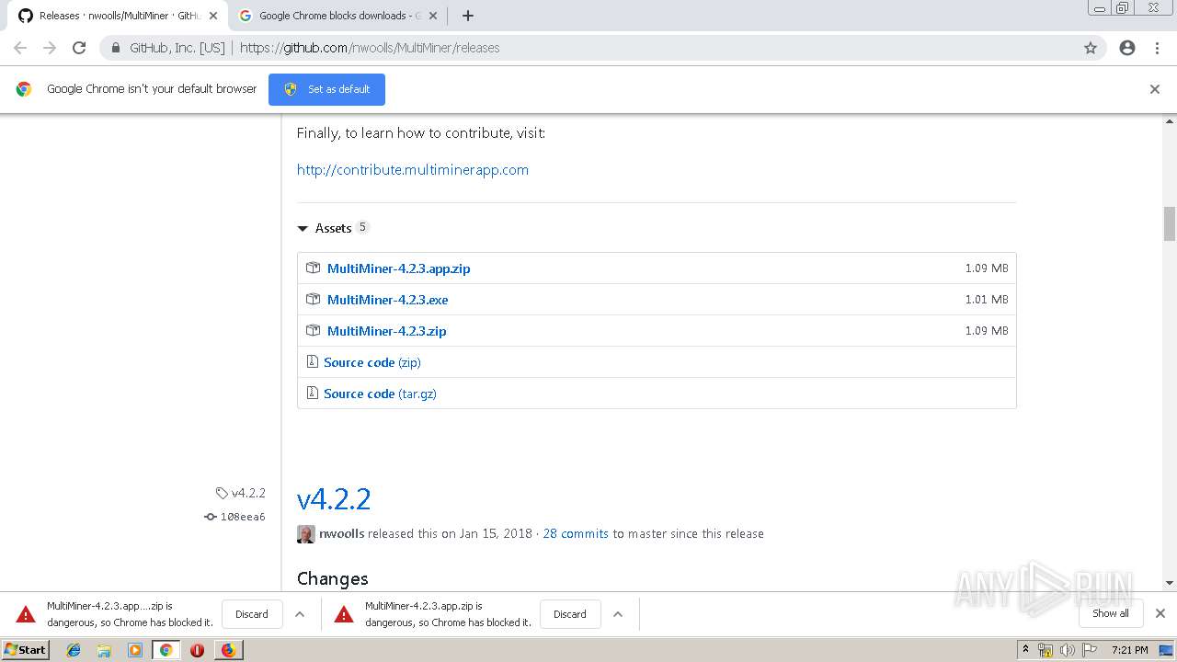The image size is (1177, 662).
Task: Download Source code (tar.gz)
Action: pos(380,394)
